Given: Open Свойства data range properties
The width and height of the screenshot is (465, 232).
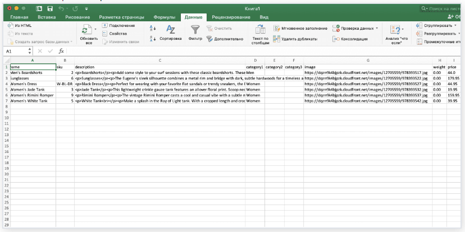Looking at the screenshot, I should [115, 34].
